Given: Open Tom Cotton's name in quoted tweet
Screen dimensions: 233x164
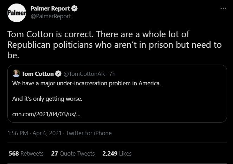Looking at the screenshot, I should click(38, 74).
